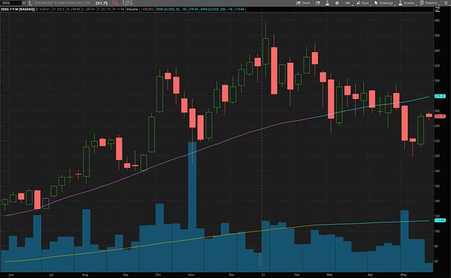Click the 278.45 moving average axis label
The image size is (451, 278).
tap(440, 96)
